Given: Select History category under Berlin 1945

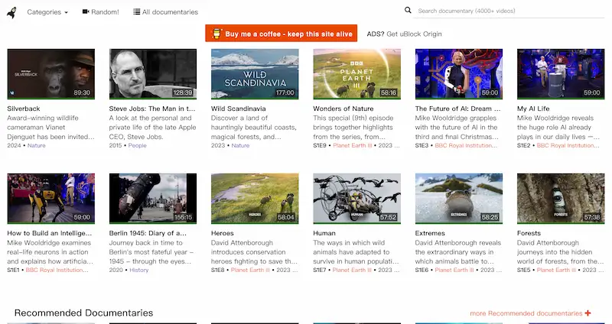Looking at the screenshot, I should [139, 270].
